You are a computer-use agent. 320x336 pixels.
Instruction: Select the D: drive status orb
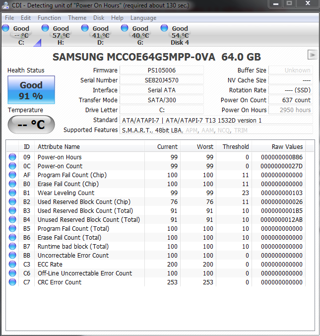(x=85, y=28)
